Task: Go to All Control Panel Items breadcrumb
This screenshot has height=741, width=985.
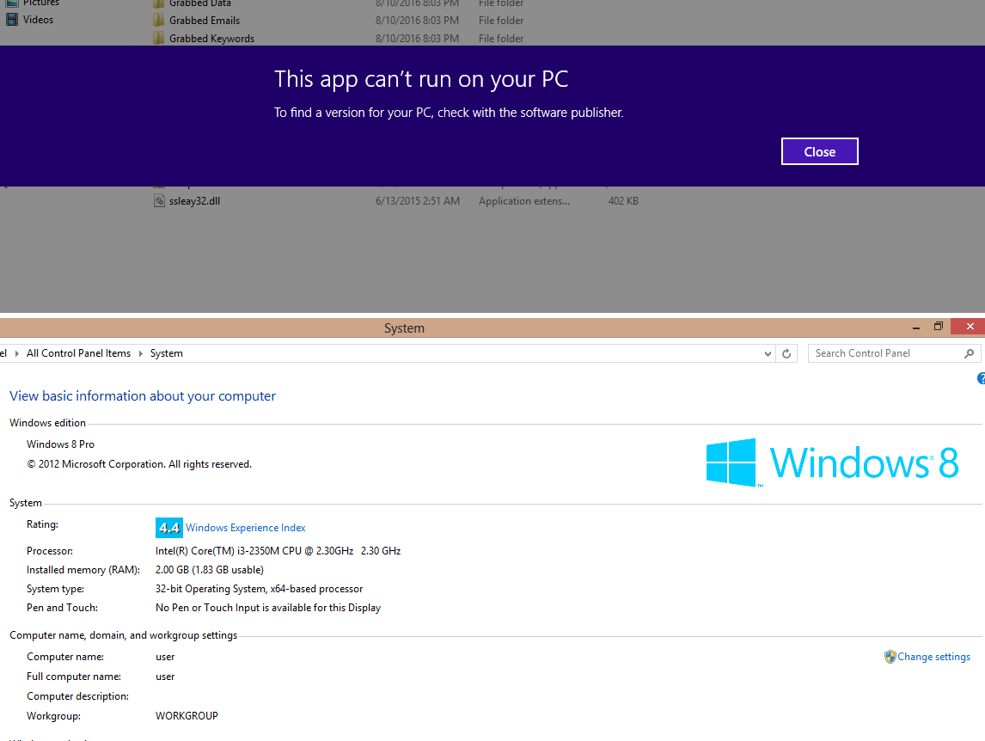Action: coord(78,353)
